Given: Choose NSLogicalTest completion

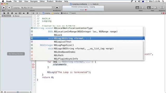Looking at the screenshot, I should [x=88, y=42].
